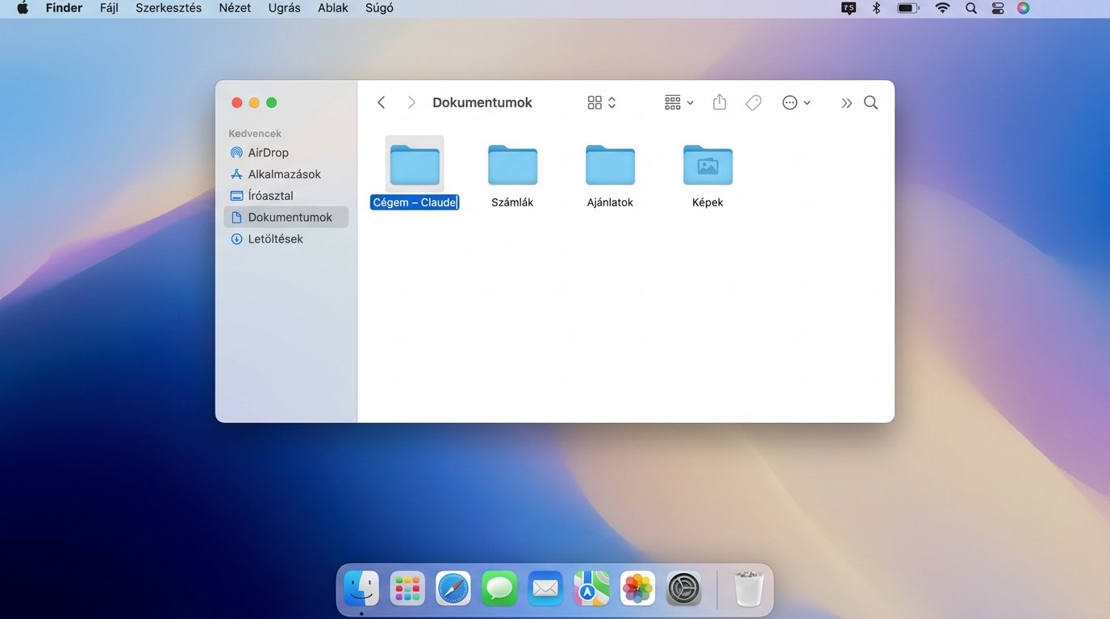
Task: Select the Ajánlatok folder icon
Action: coord(610,164)
